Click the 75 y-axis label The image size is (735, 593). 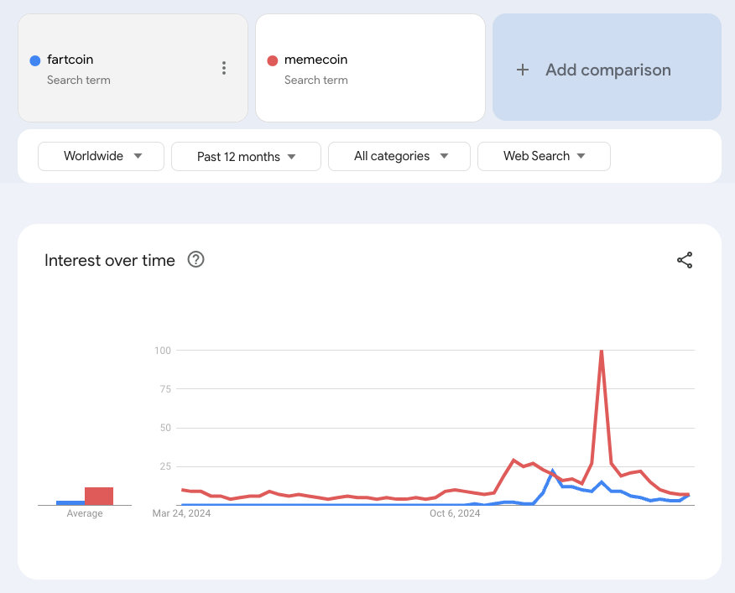pyautogui.click(x=165, y=388)
